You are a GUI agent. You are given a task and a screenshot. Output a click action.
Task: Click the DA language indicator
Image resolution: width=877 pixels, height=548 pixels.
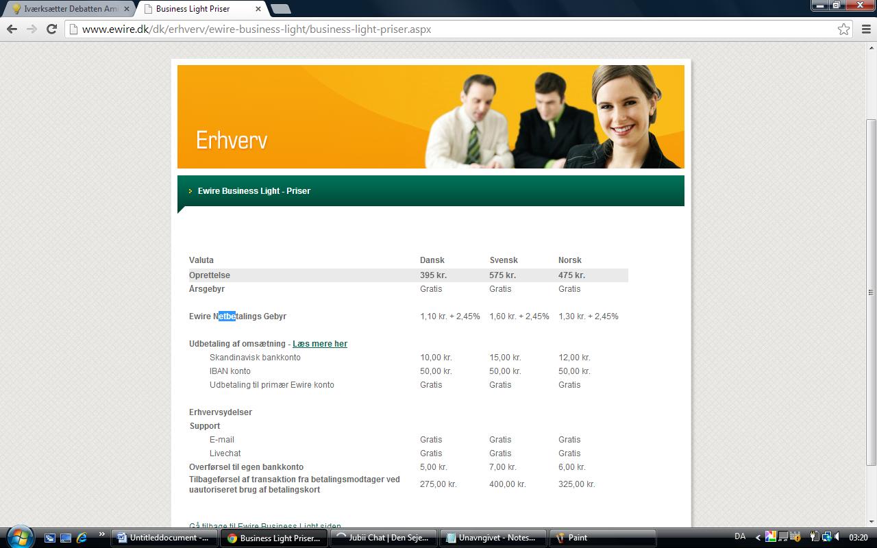tap(740, 536)
